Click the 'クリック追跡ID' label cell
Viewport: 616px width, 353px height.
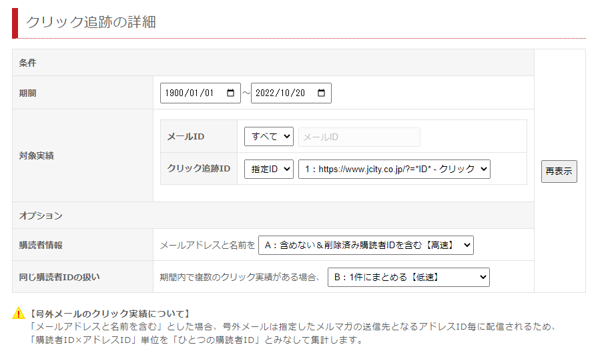tap(198, 168)
